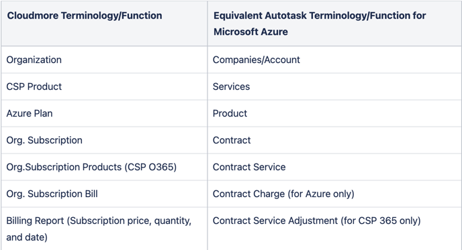Screen dimensions: 462x250
Task: Click the Cloudmore Terminology/Function column header
Action: [x=104, y=23]
